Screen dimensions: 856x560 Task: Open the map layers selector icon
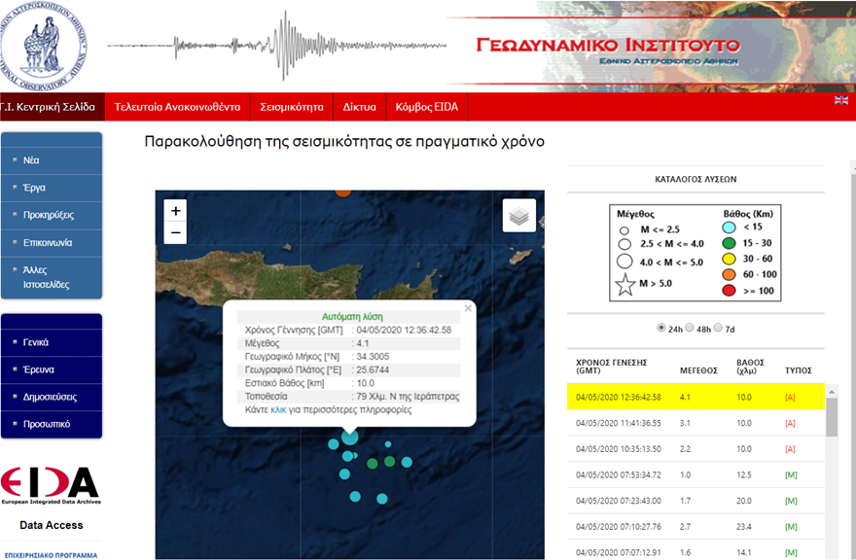coord(518,216)
